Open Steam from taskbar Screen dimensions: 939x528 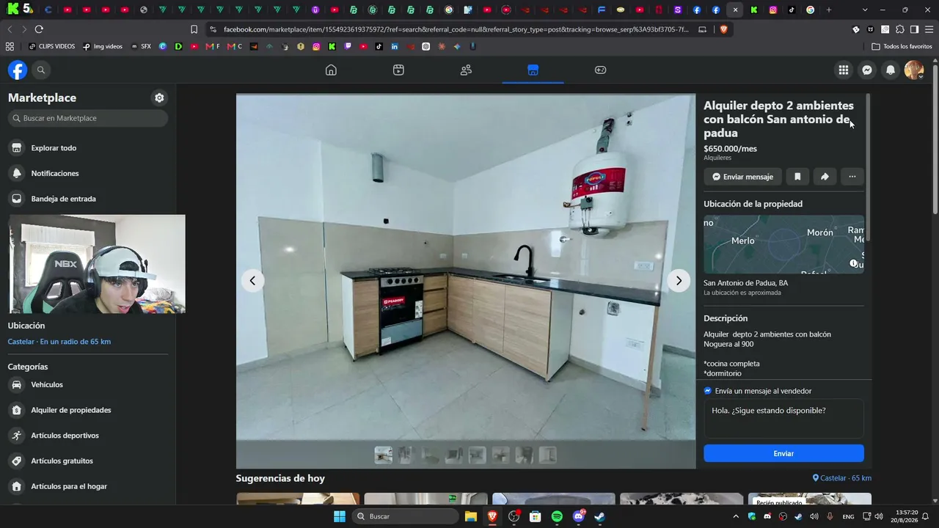(599, 516)
